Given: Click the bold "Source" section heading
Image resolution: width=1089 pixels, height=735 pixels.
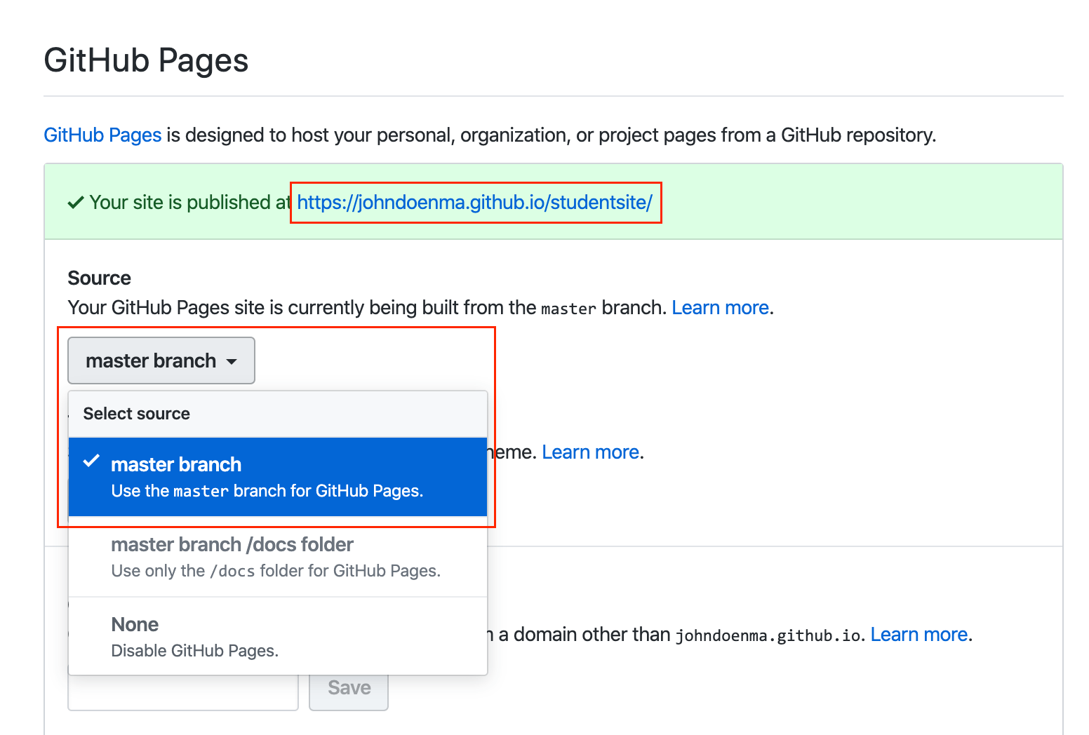Looking at the screenshot, I should click(x=100, y=278).
